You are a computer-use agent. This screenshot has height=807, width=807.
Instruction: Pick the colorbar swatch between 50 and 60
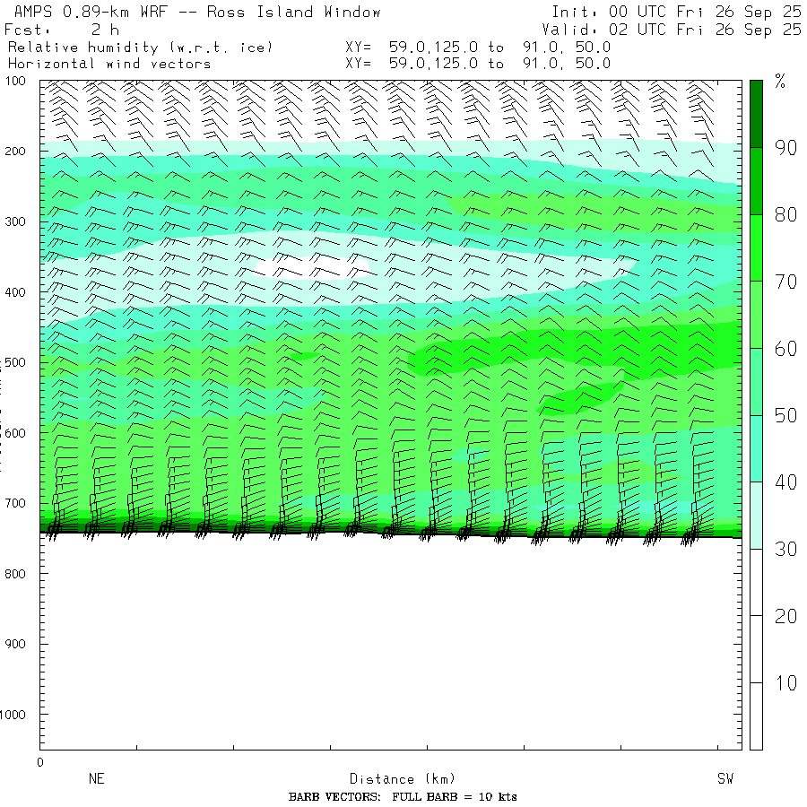click(x=756, y=382)
